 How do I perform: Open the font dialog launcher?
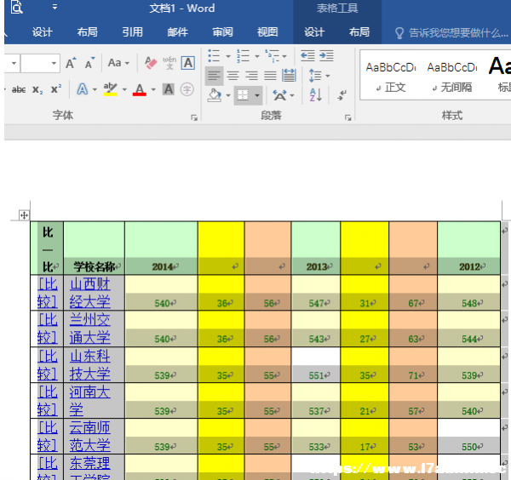tap(194, 117)
